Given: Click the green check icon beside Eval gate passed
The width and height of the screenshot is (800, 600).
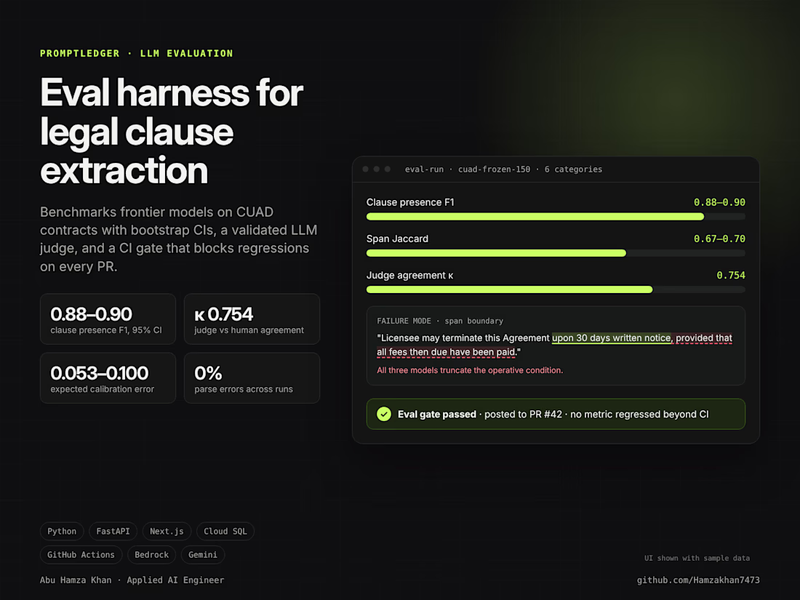Looking at the screenshot, I should [x=384, y=414].
